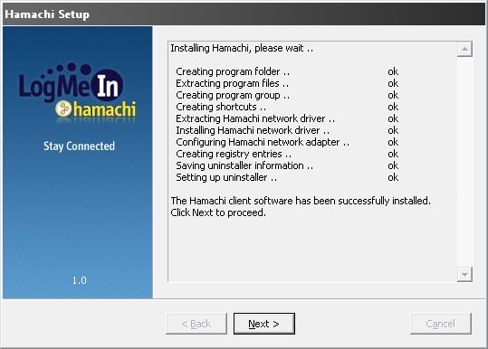The height and width of the screenshot is (349, 488).
Task: Select 'Extracting program files ..' line
Action: point(232,83)
